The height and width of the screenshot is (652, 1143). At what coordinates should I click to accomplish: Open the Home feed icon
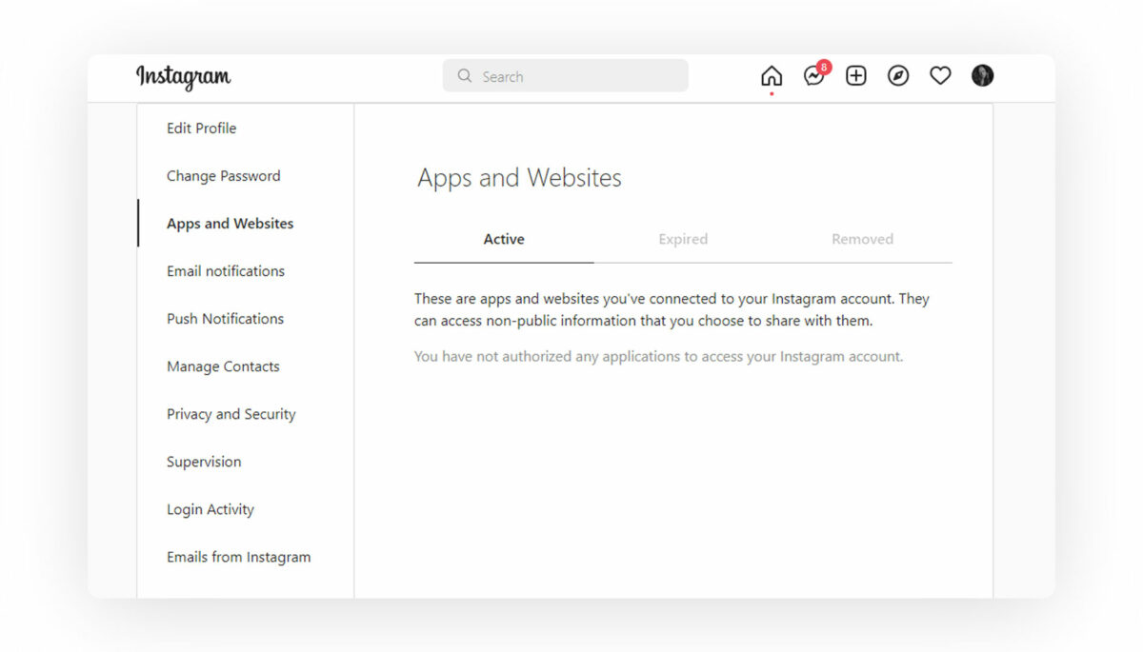pyautogui.click(x=772, y=75)
